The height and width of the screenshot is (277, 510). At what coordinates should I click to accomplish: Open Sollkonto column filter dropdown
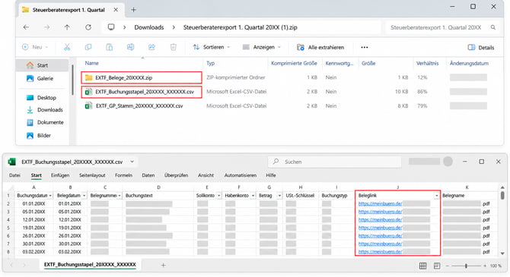[219, 196]
